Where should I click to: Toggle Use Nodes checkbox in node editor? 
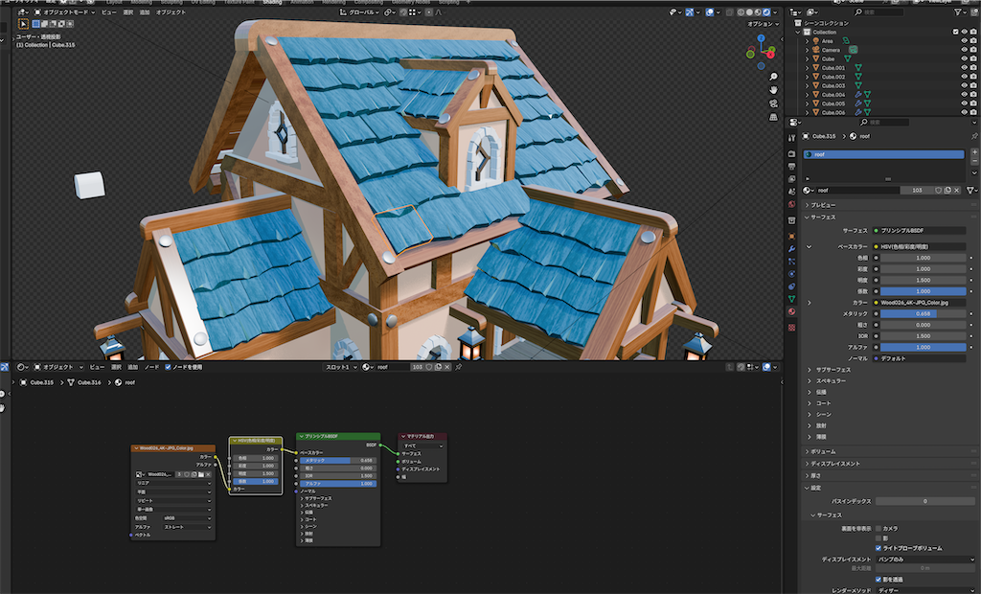click(x=168, y=367)
